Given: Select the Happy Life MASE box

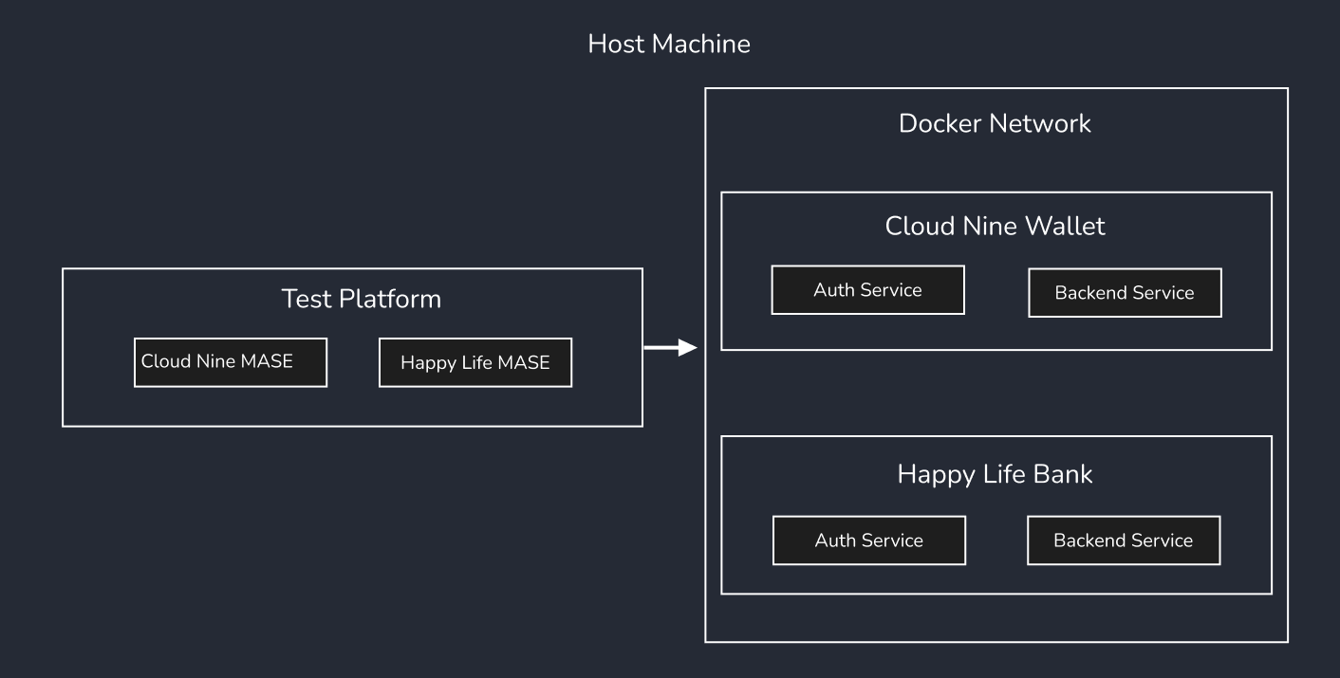Looking at the screenshot, I should click(475, 362).
